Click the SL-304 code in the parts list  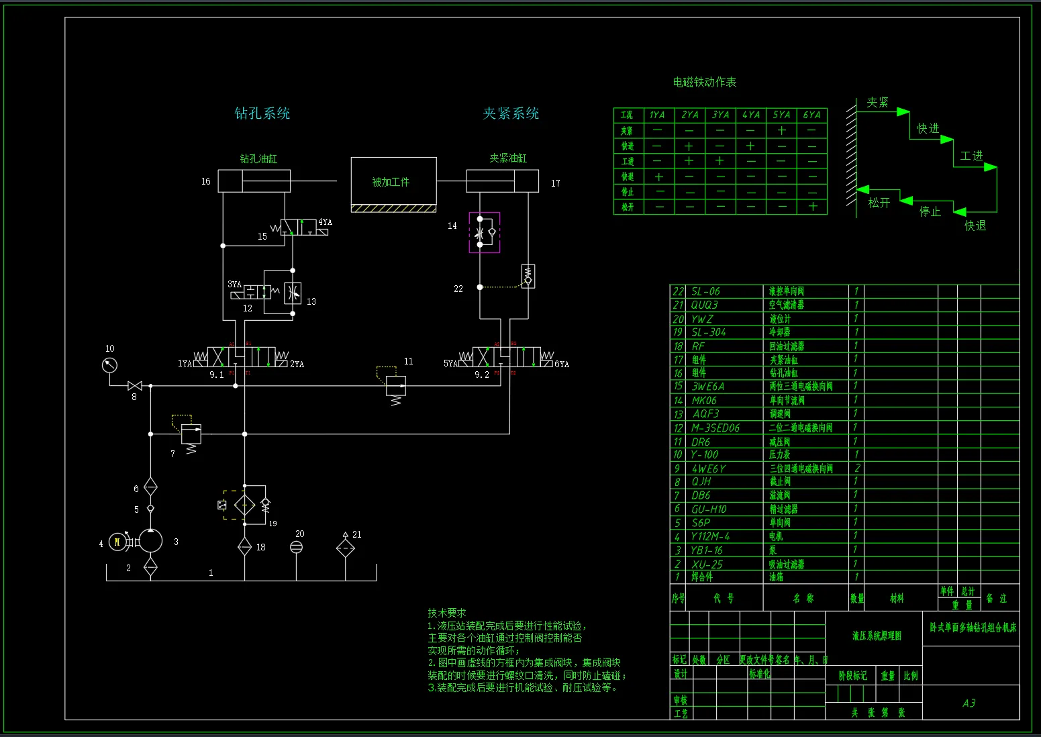[x=709, y=332]
